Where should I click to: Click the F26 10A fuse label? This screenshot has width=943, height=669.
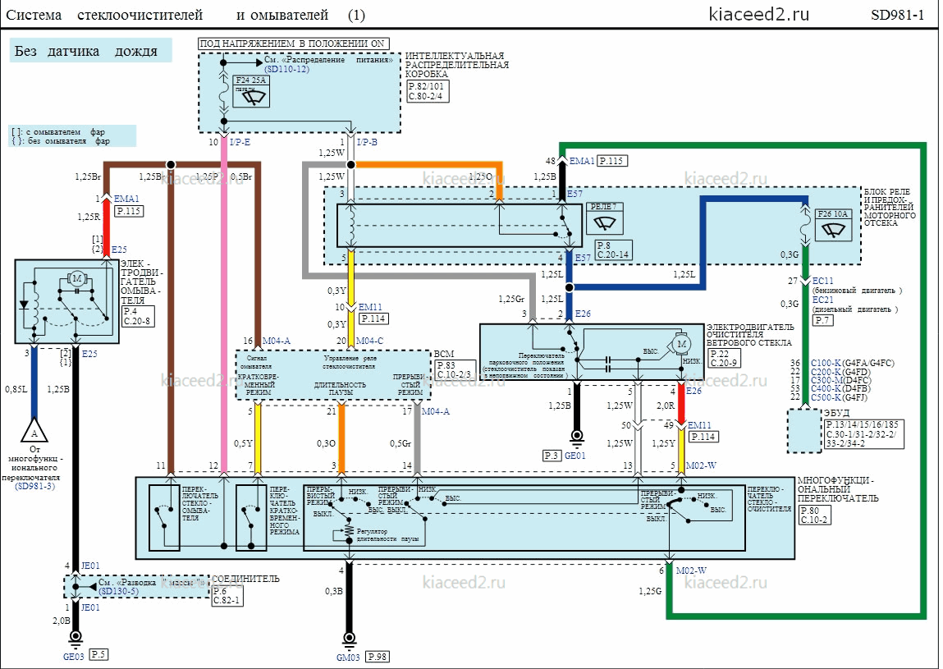tap(833, 214)
